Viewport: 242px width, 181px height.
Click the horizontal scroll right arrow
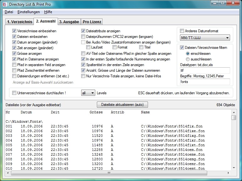tap(228, 173)
